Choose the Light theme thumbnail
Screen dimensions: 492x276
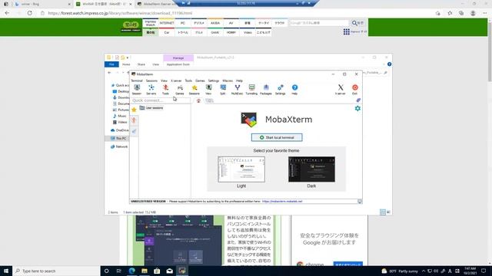coord(241,169)
